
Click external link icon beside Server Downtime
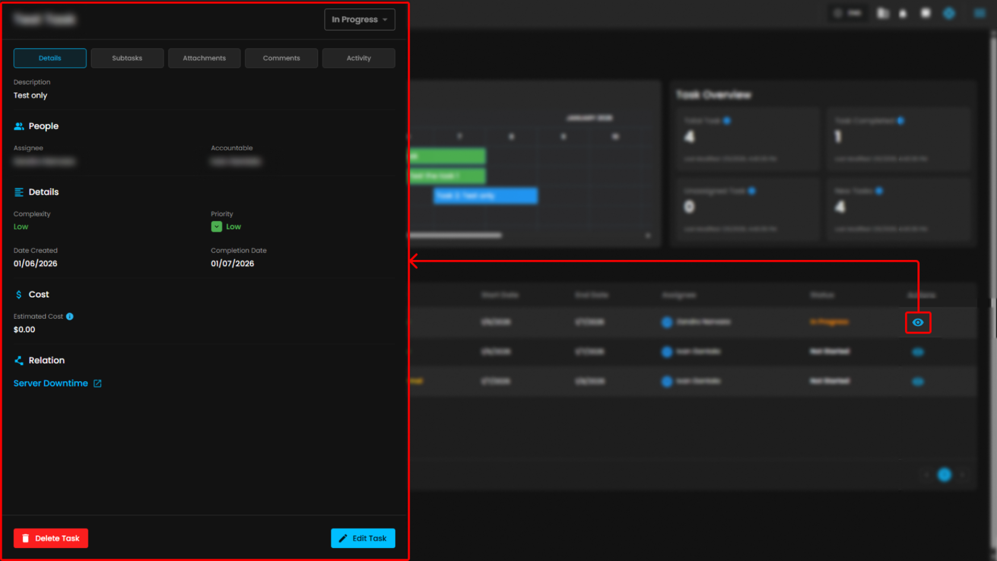(x=98, y=383)
